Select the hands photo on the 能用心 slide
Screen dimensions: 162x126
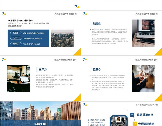click(143, 79)
